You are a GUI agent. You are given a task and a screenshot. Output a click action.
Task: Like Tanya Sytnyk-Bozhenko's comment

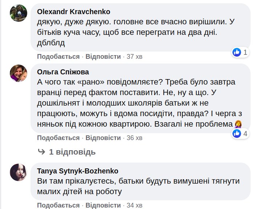pyautogui.click(x=58, y=205)
